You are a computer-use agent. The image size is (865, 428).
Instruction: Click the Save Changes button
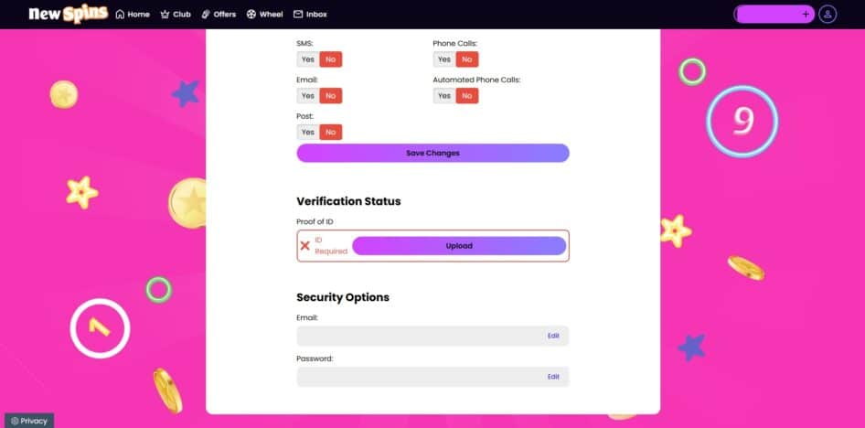click(432, 154)
